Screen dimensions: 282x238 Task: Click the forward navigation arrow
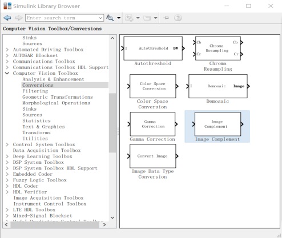pos(19,18)
